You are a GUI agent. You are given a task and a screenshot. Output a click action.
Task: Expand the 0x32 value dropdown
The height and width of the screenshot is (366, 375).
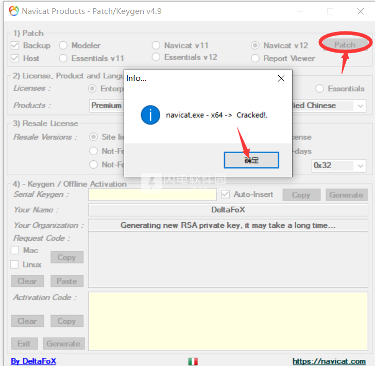coord(361,165)
